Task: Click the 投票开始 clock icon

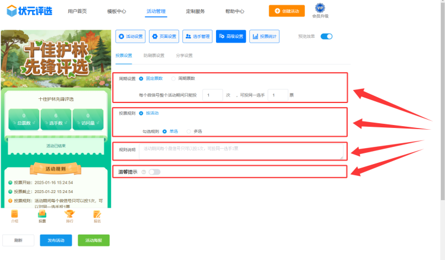Action: pyautogui.click(x=10, y=182)
